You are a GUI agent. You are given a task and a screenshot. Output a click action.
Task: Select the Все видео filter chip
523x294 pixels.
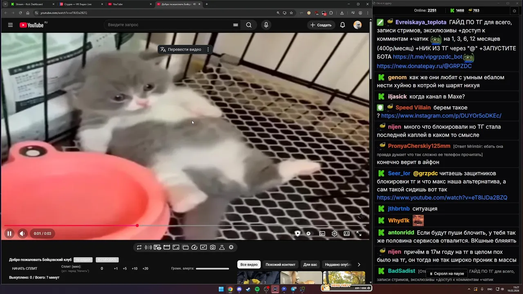coord(249,265)
